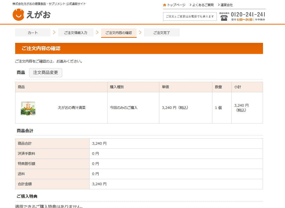Click the unit price 3,240 円（税込）

[175, 108]
